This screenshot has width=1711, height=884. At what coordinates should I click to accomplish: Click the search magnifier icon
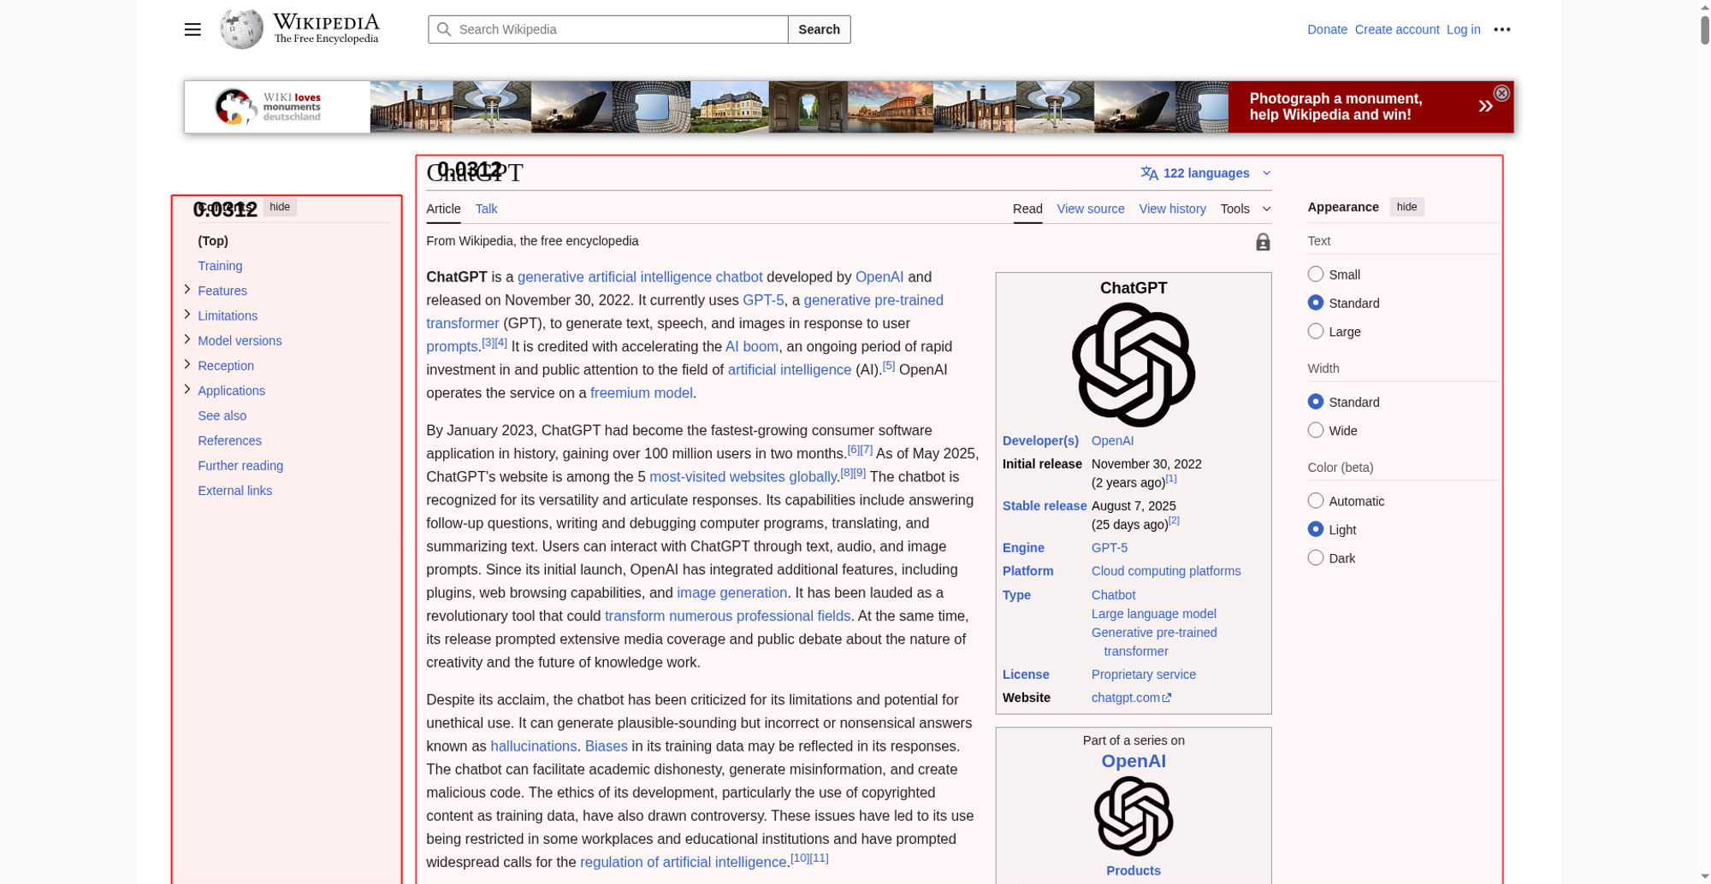click(x=443, y=29)
